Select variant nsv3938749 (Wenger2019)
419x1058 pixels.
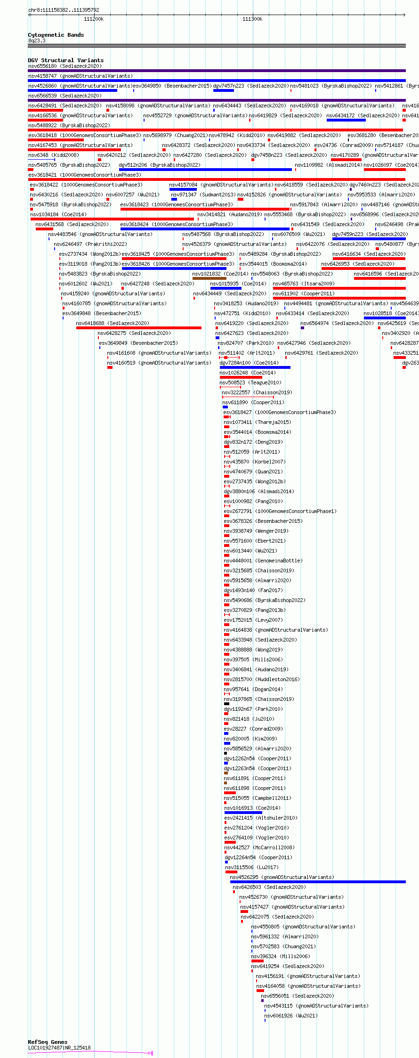pyautogui.click(x=256, y=531)
